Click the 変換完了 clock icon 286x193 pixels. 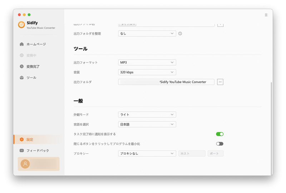[22, 66]
